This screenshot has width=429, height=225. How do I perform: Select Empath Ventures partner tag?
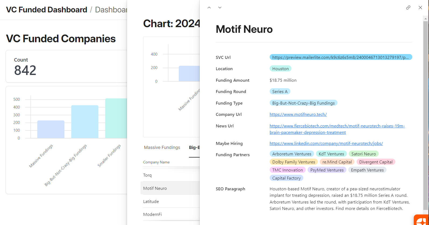[367, 170]
